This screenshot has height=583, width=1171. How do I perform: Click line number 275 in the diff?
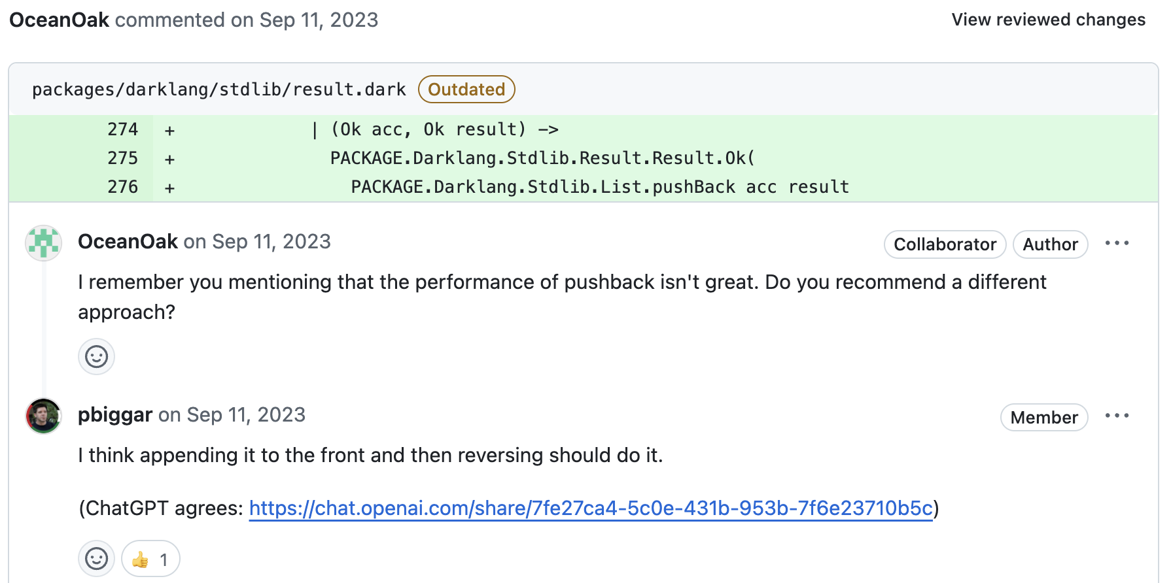(123, 158)
